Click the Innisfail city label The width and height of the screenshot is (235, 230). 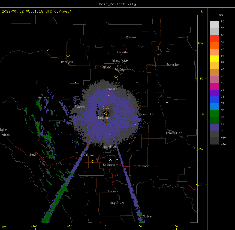[x=113, y=89]
